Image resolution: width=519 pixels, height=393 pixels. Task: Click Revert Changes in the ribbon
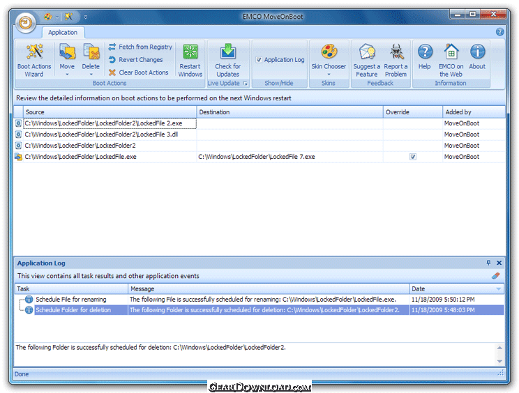pos(136,60)
